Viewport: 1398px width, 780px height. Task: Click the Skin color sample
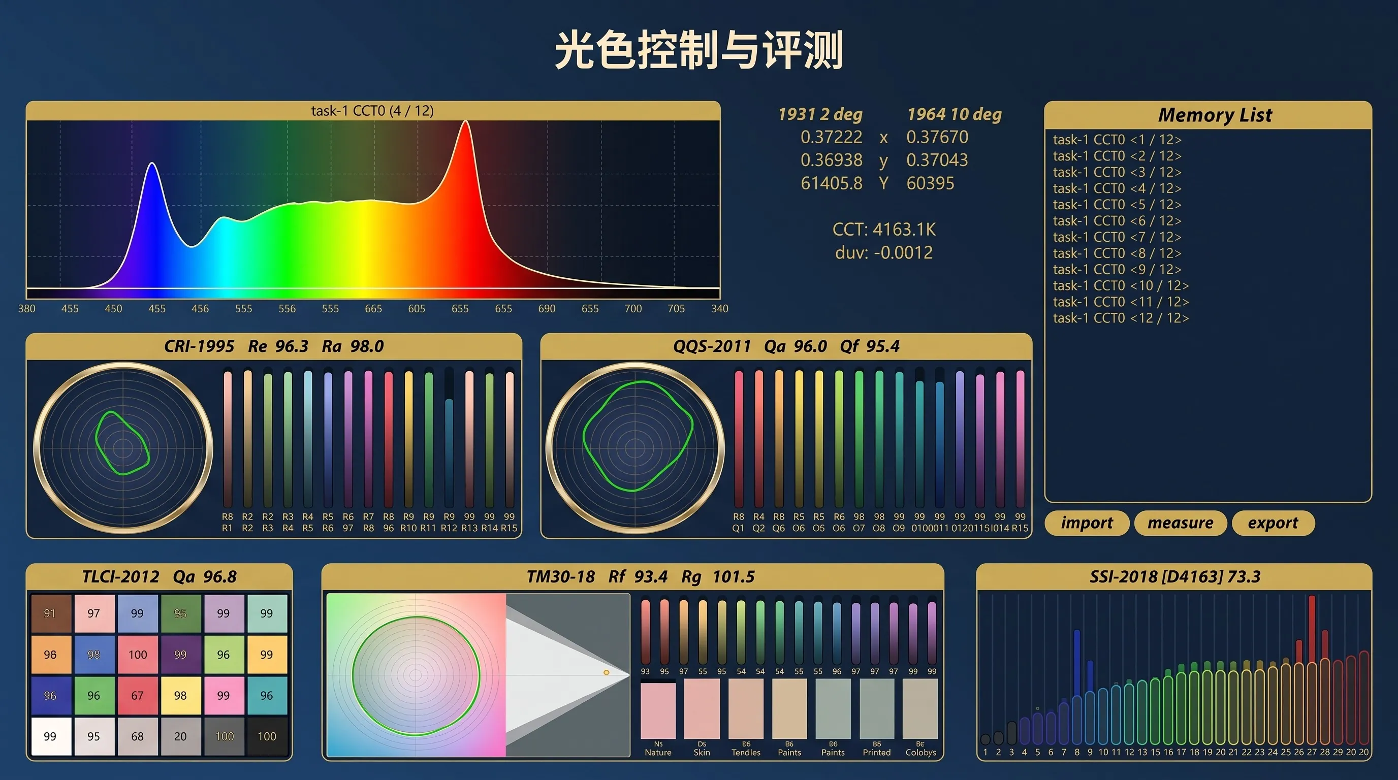click(702, 708)
